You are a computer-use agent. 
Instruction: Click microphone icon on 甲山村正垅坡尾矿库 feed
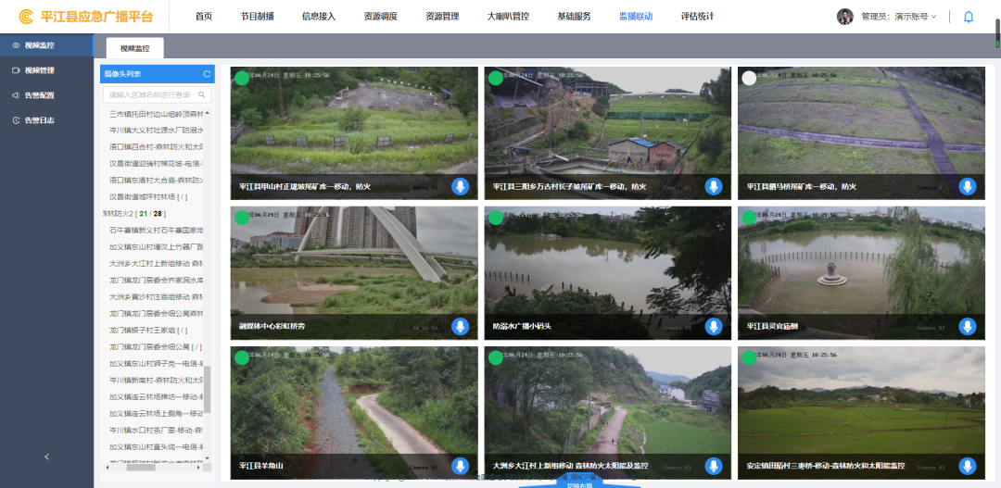(461, 186)
